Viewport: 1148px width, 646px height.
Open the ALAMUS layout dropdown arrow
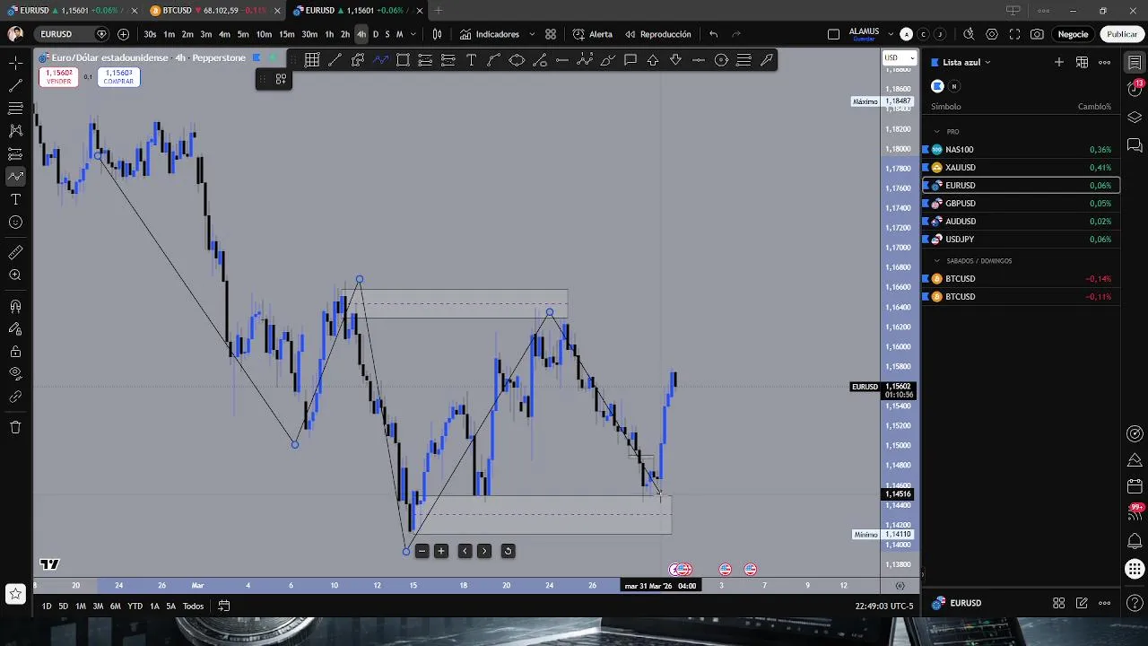889,34
